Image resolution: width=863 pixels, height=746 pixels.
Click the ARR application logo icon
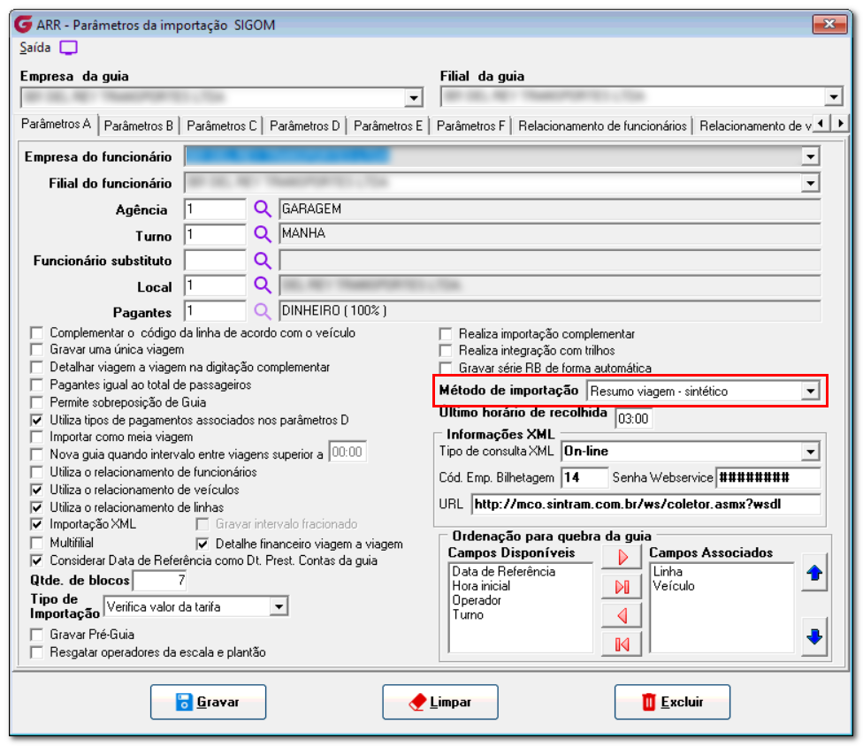pos(23,24)
